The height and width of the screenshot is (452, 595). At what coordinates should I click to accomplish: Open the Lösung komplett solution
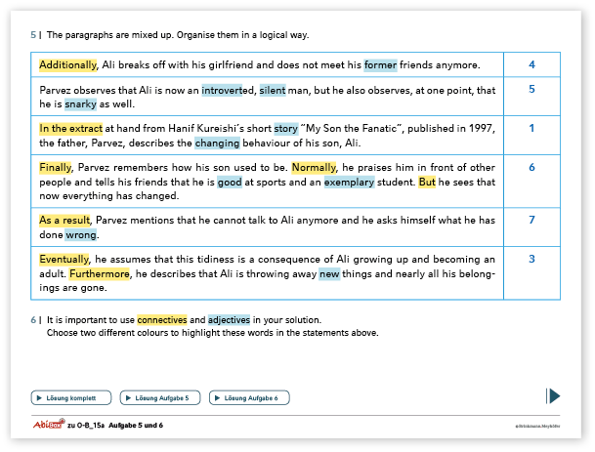pos(70,397)
